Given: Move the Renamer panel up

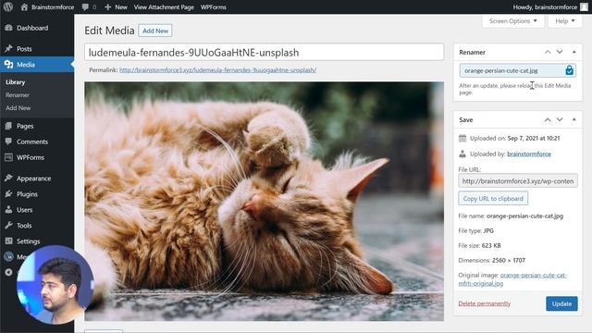Looking at the screenshot, I should point(548,52).
